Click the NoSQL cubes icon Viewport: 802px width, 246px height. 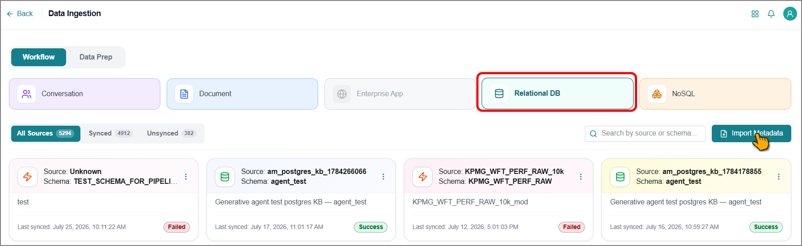tap(657, 94)
